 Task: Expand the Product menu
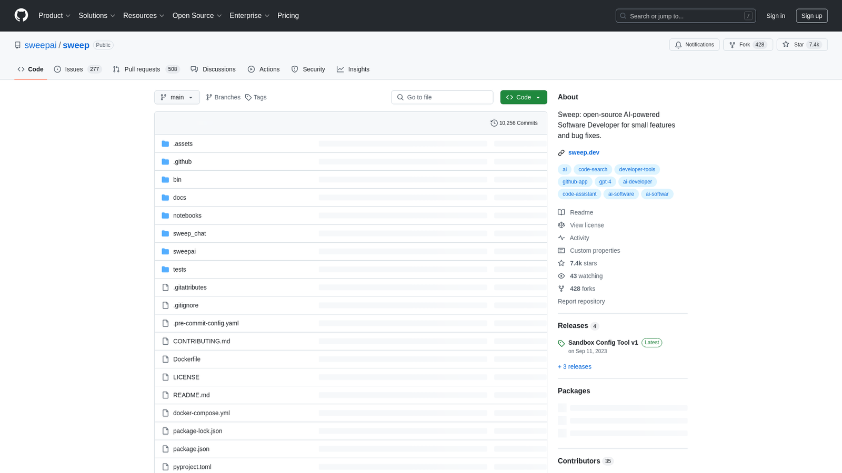54,16
